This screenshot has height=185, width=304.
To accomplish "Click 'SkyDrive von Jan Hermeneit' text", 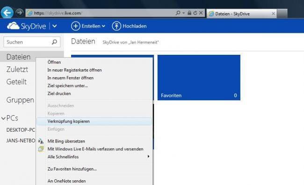I will [x=130, y=42].
